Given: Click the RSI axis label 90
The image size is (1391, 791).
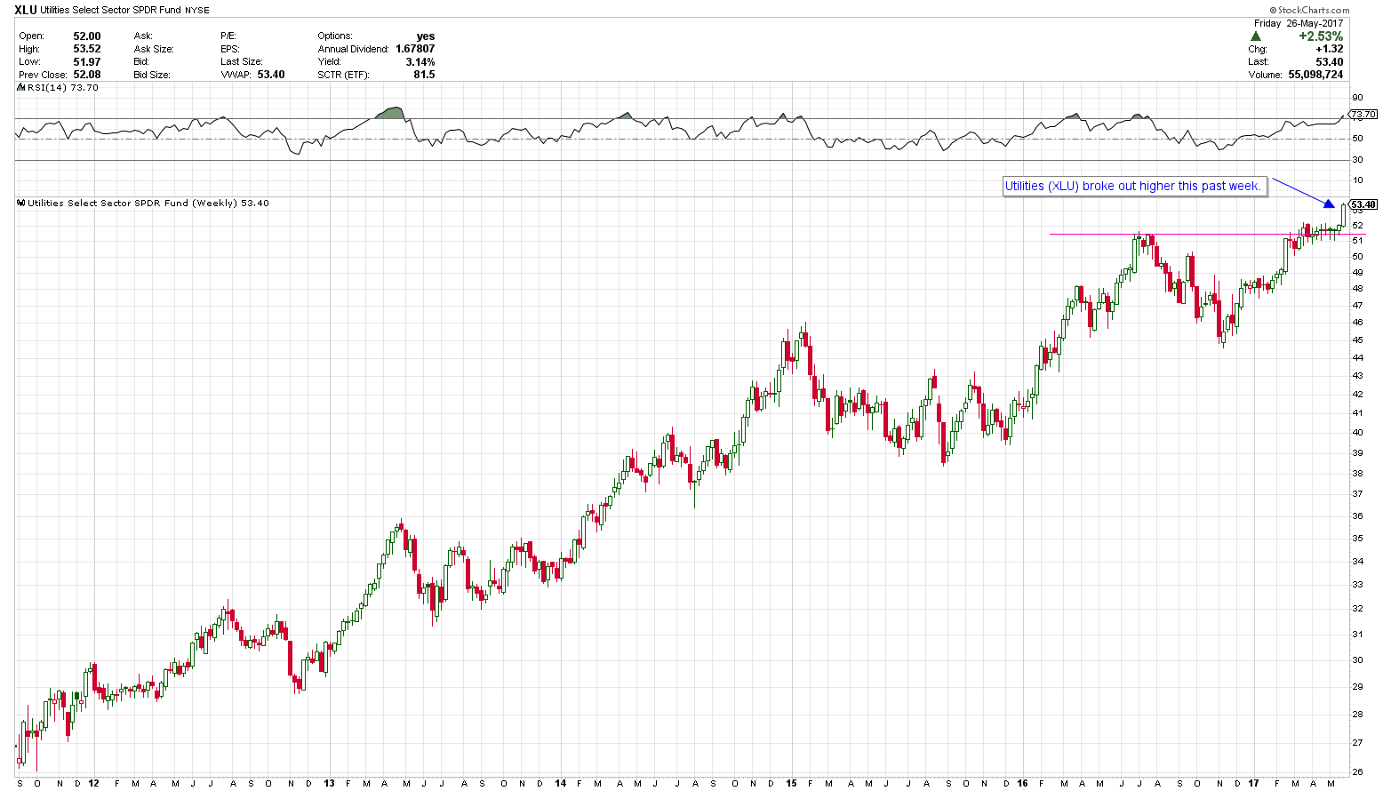Looking at the screenshot, I should click(x=1357, y=98).
